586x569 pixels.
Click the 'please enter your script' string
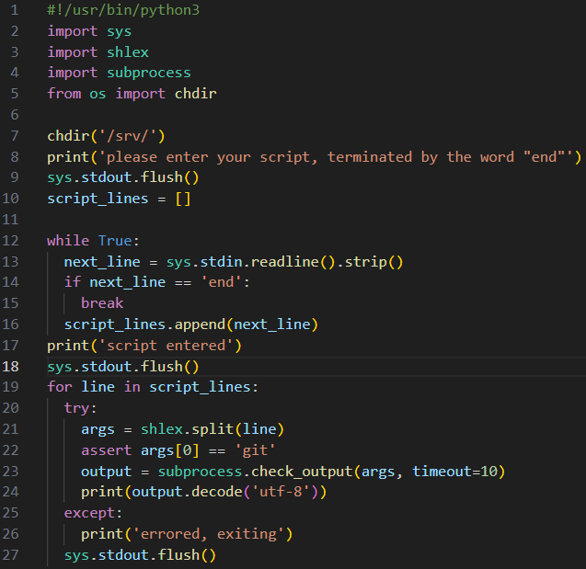point(336,157)
